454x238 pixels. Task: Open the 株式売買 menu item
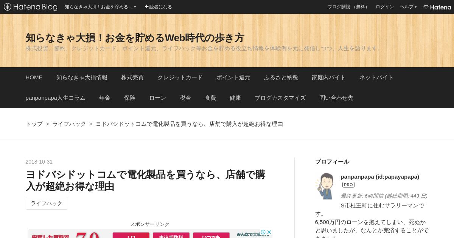132,77
